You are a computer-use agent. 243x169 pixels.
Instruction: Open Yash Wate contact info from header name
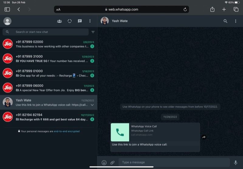tap(120, 21)
